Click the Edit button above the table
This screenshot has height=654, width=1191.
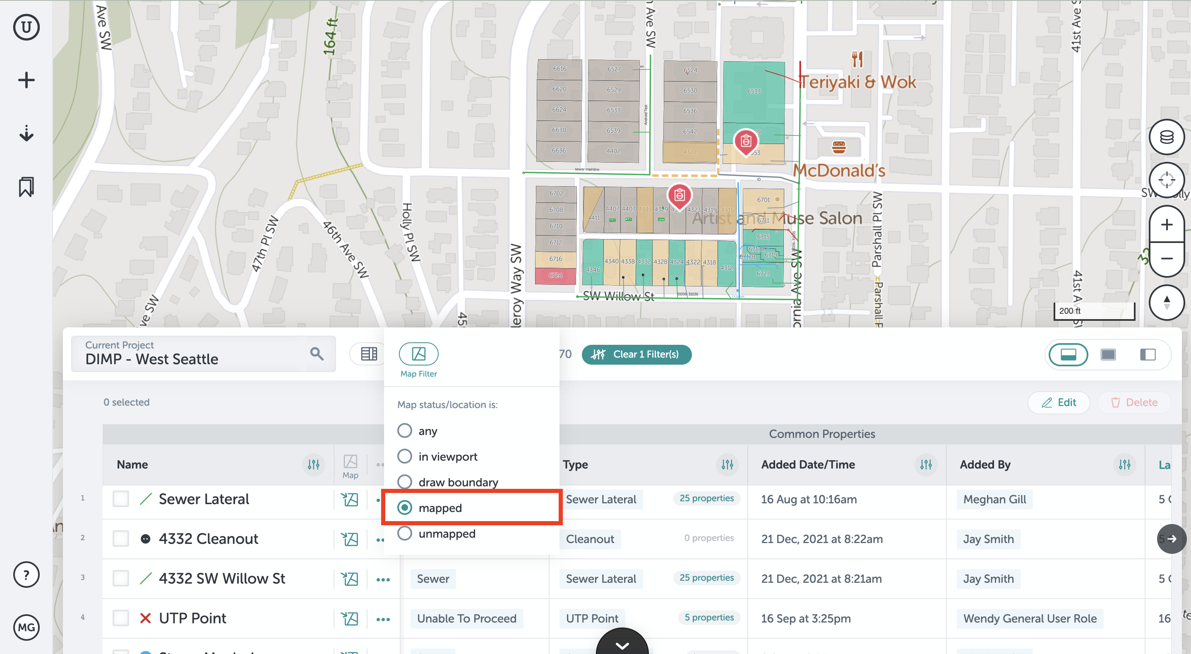pyautogui.click(x=1059, y=402)
